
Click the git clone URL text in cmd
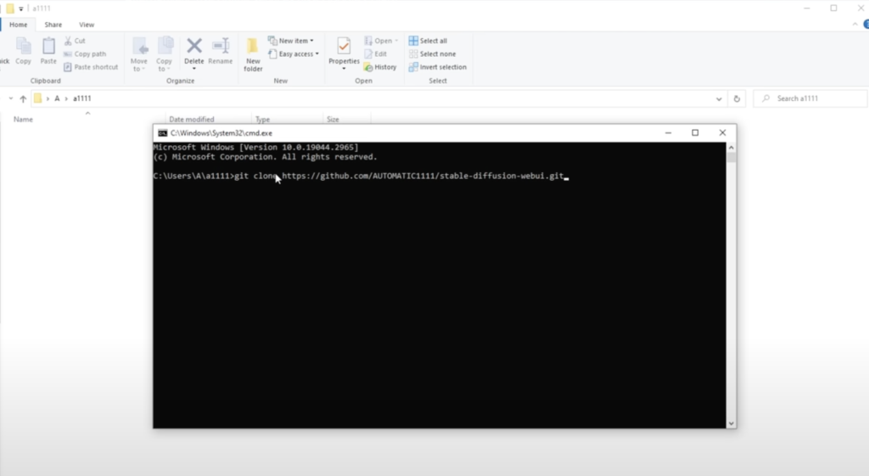coord(423,176)
